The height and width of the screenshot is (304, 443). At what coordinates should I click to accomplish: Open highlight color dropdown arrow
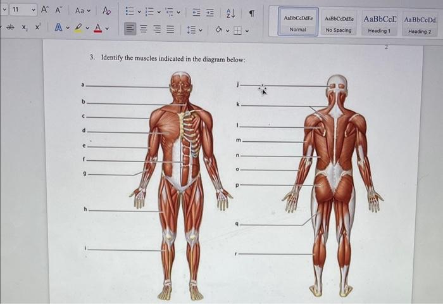tap(87, 28)
